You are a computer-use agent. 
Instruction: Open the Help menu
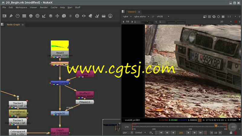coord(63,7)
